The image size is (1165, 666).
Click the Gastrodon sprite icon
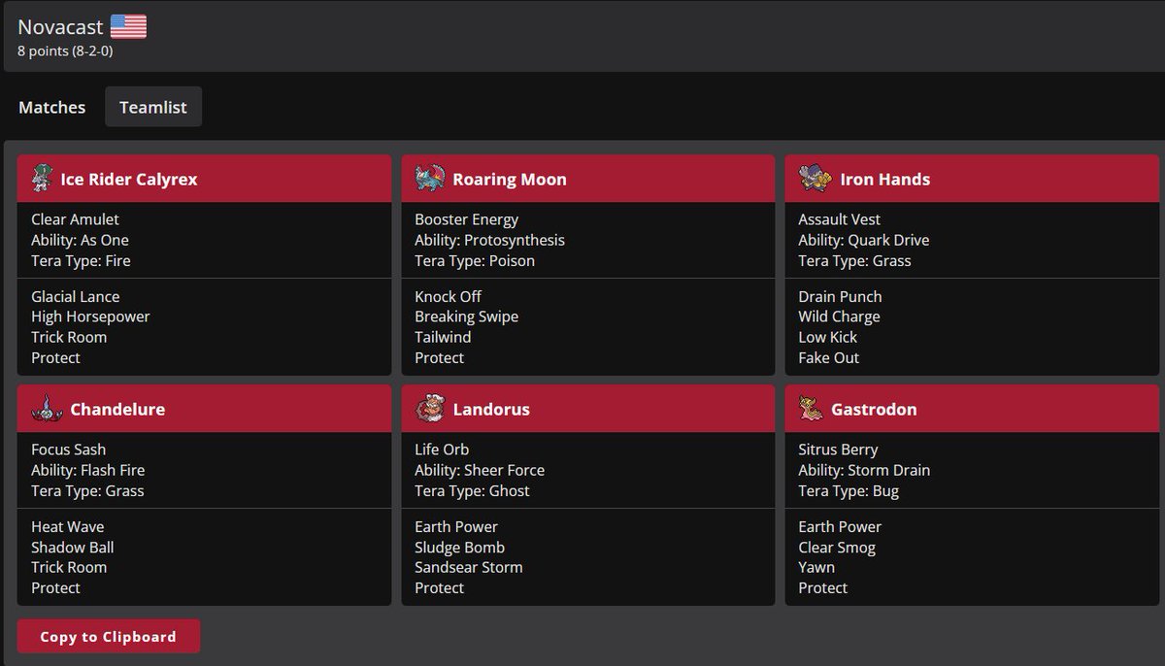(x=811, y=408)
